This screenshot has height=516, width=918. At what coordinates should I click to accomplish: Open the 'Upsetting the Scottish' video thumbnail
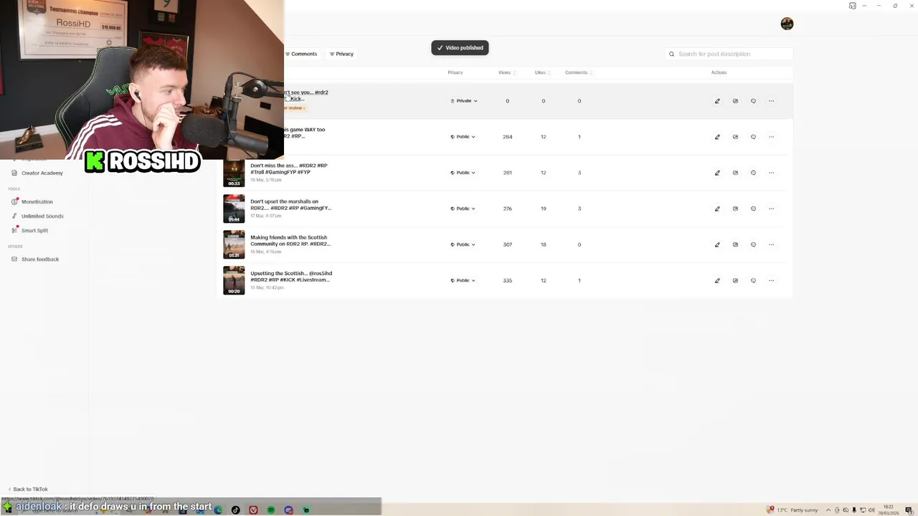[234, 280]
